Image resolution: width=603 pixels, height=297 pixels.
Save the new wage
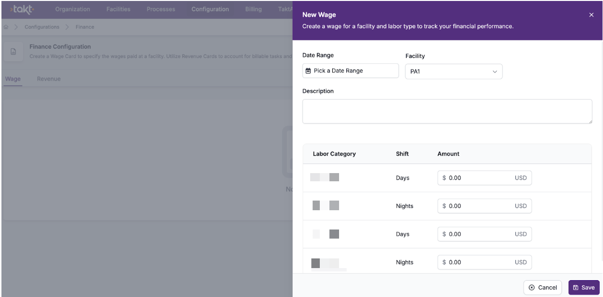coord(584,287)
